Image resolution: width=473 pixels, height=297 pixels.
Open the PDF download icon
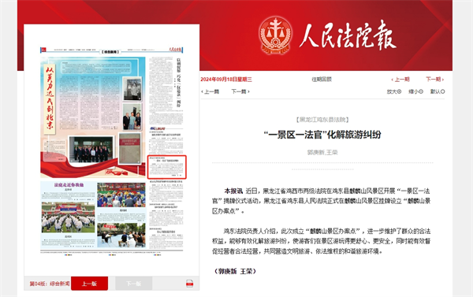(x=189, y=284)
